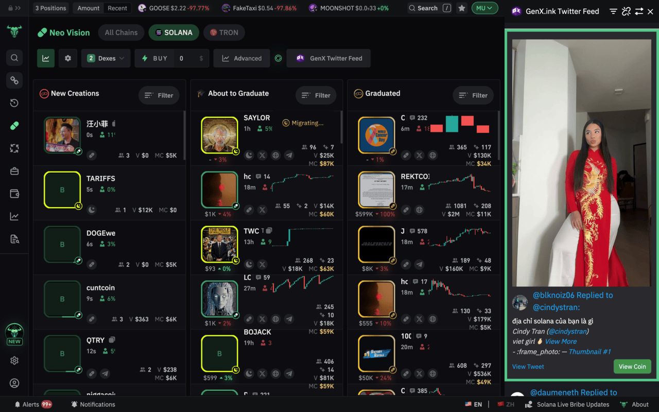Click the Search box in the top bar
Viewport: 659px width, 412px height.
coord(429,8)
